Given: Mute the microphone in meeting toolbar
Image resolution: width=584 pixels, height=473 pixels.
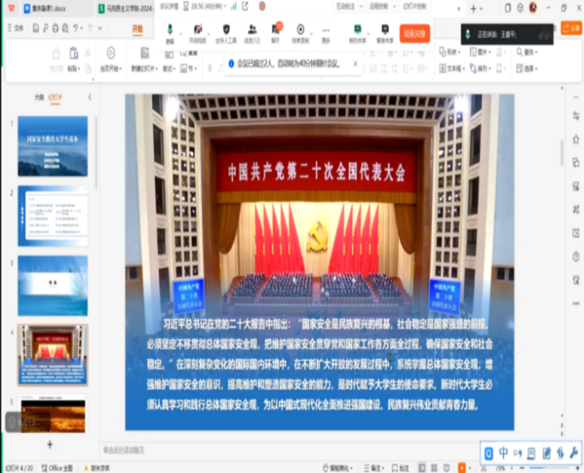Looking at the screenshot, I should (170, 33).
